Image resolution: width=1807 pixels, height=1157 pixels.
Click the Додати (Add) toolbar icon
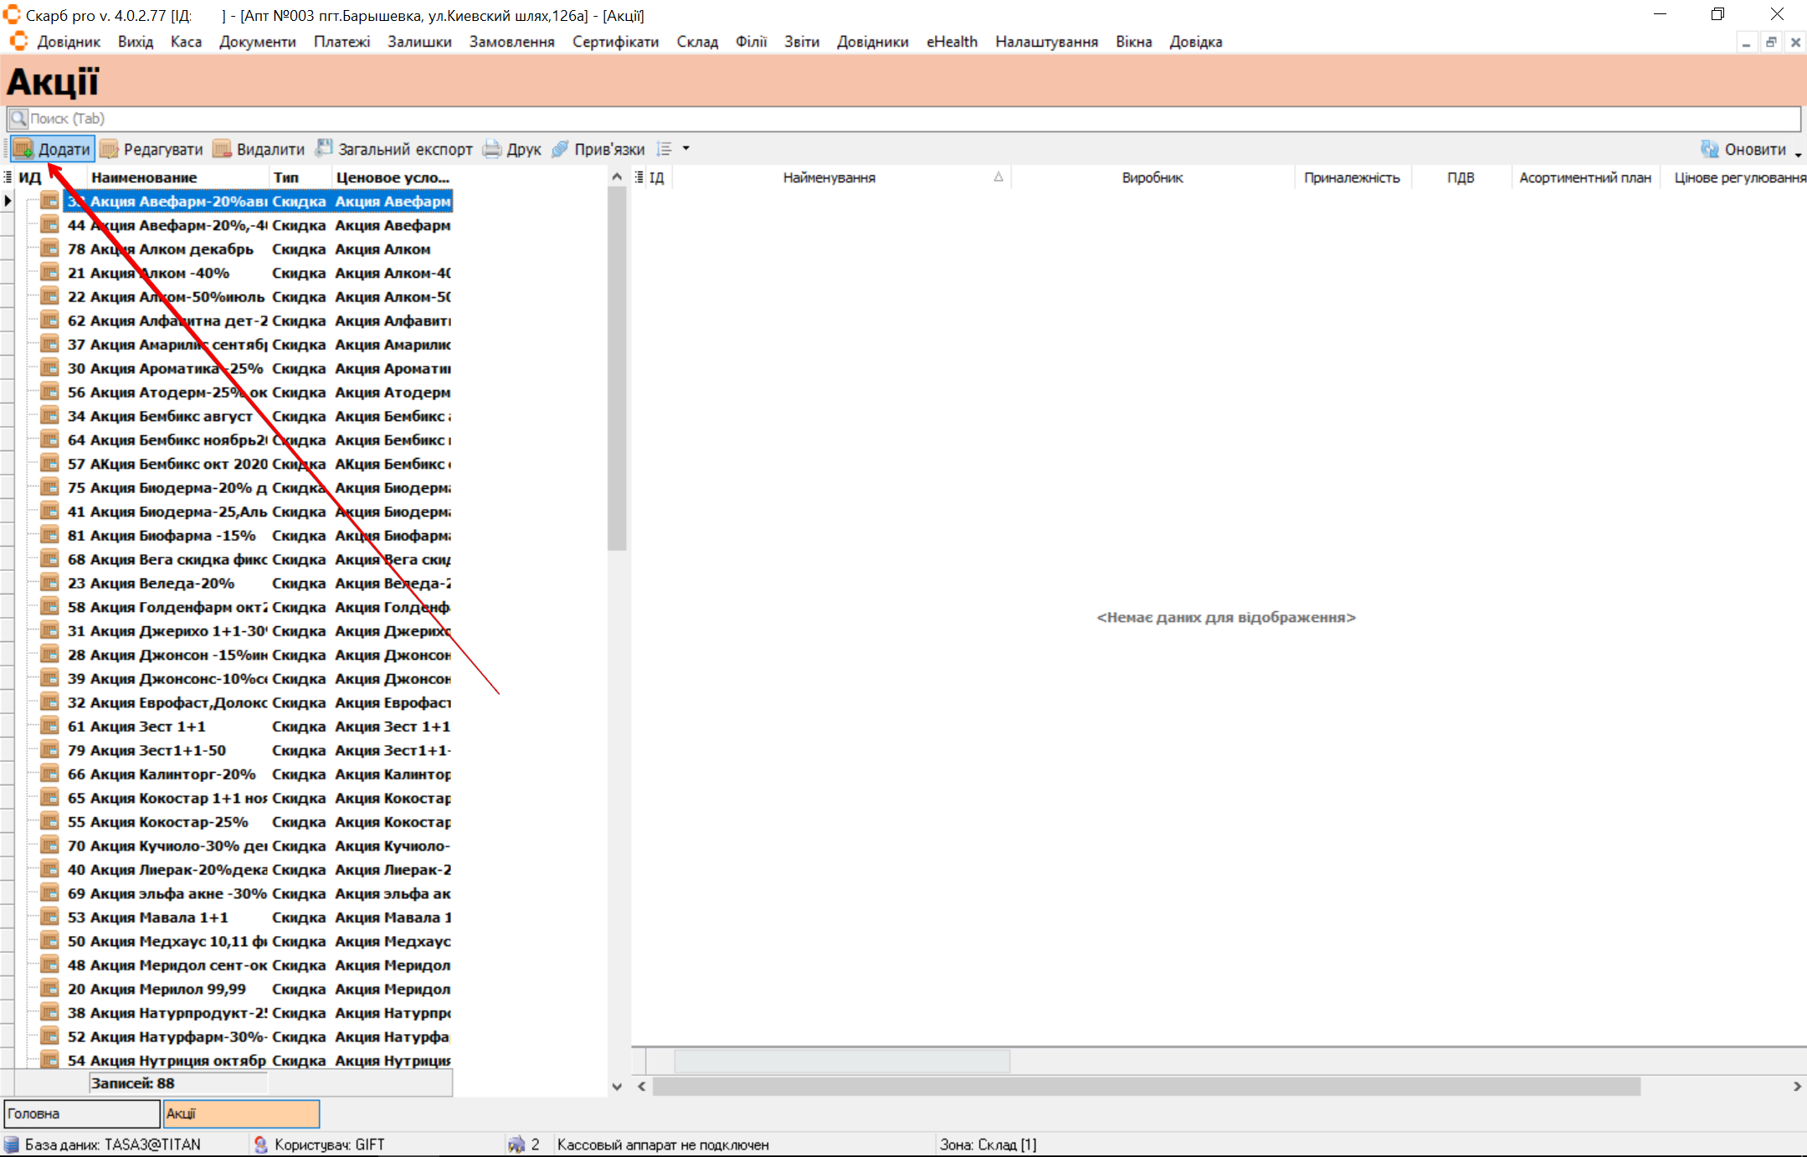tap(23, 149)
